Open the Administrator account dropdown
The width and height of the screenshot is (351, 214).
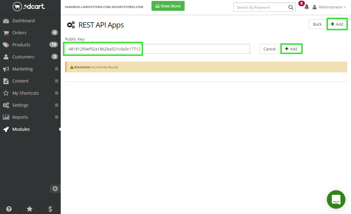[329, 7]
